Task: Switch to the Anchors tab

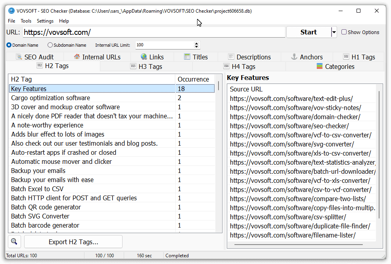Action: point(307,57)
